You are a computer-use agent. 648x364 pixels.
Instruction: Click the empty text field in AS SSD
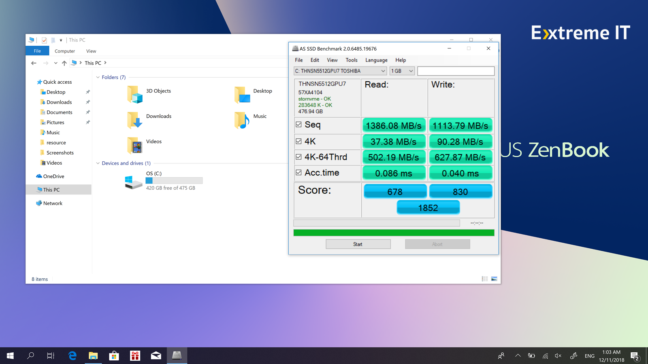(456, 71)
